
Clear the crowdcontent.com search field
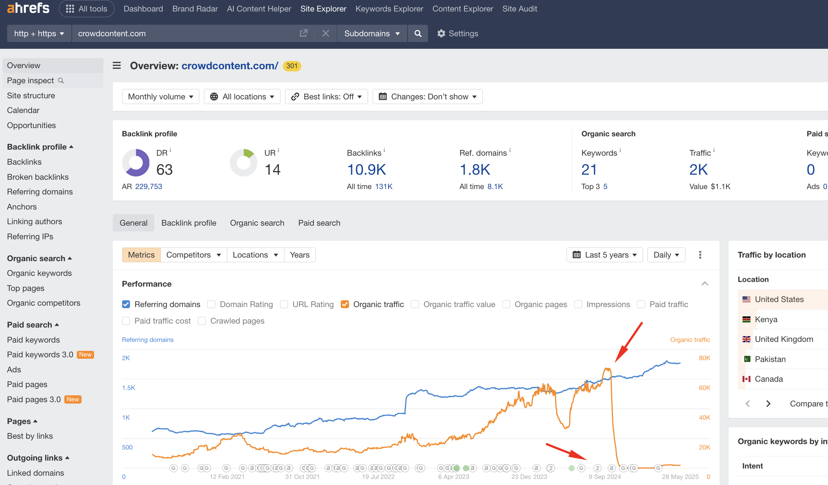click(x=326, y=33)
